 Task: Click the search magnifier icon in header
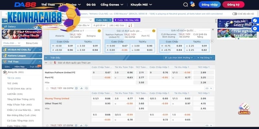186,5
